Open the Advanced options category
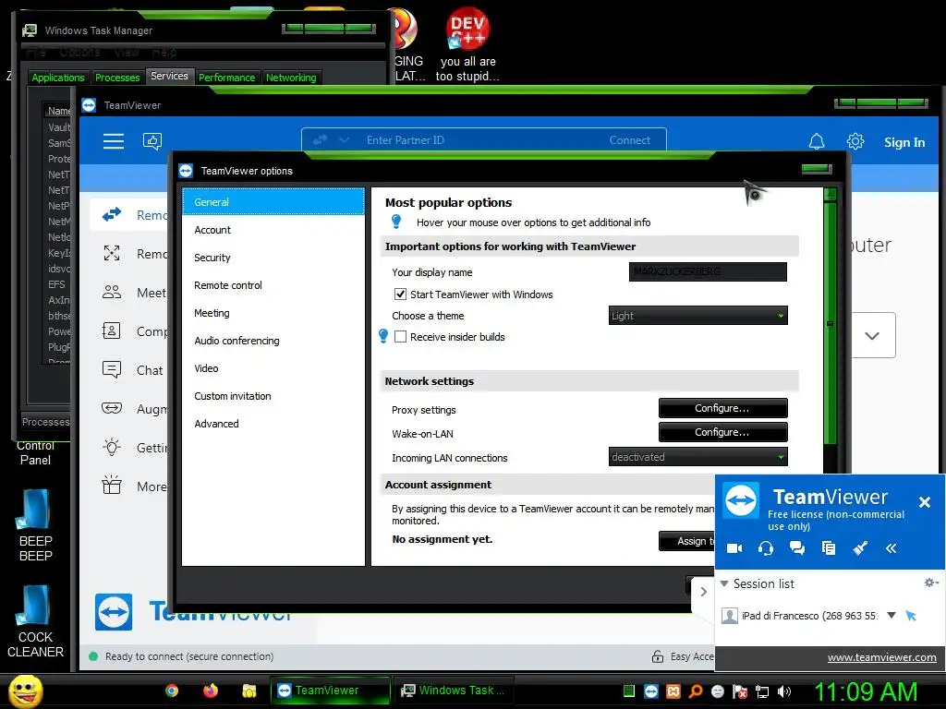This screenshot has width=946, height=709. coord(273,424)
